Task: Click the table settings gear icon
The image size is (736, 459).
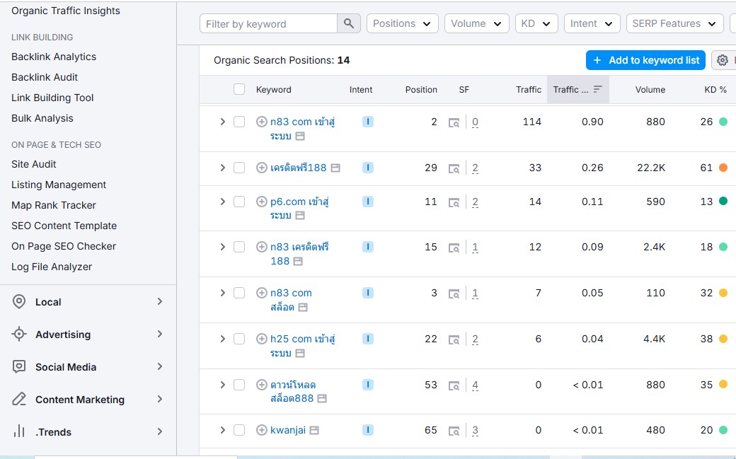Action: tap(722, 60)
